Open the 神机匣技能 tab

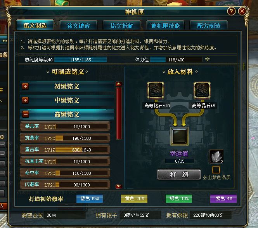coord(165,26)
